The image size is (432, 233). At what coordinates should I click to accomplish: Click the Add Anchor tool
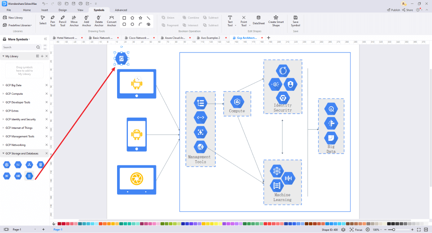(86, 21)
